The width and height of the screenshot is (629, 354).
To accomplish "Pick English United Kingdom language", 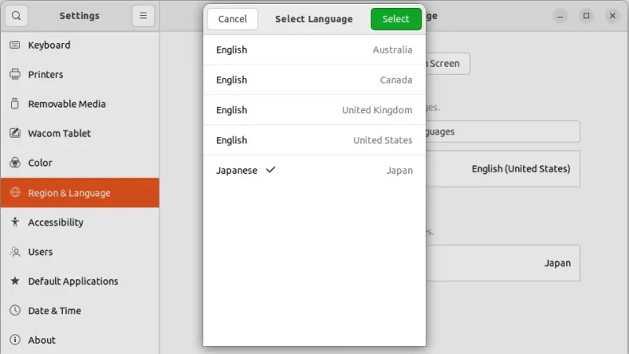I will [x=314, y=110].
